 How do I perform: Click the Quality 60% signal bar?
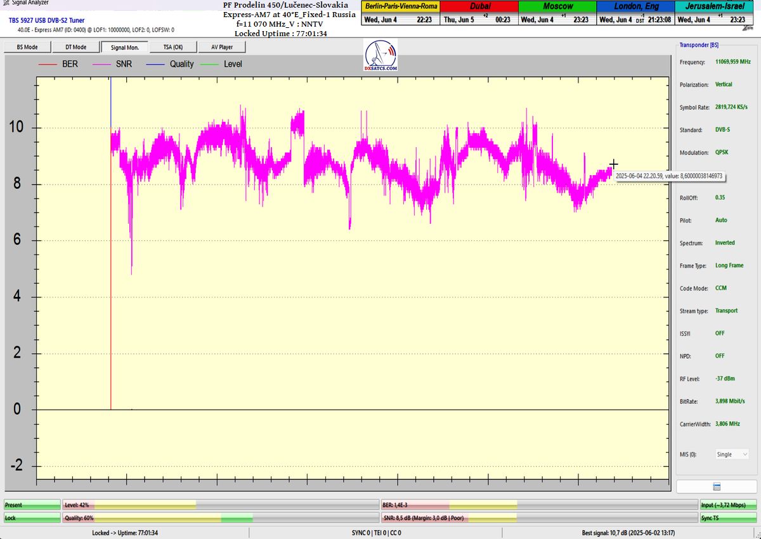coord(220,518)
